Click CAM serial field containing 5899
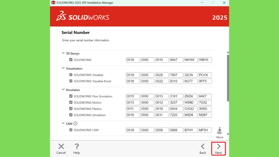The image size is (279, 157). click(176, 130)
